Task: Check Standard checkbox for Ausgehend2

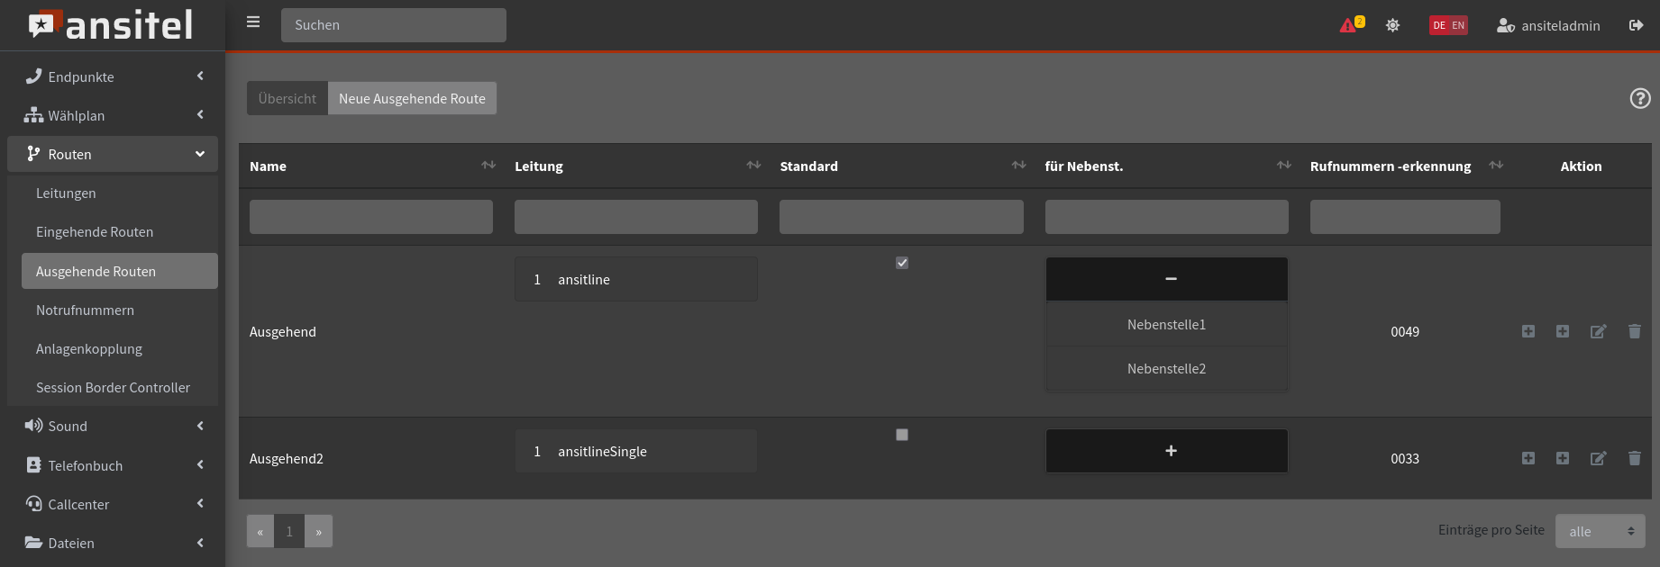Action: click(901, 435)
